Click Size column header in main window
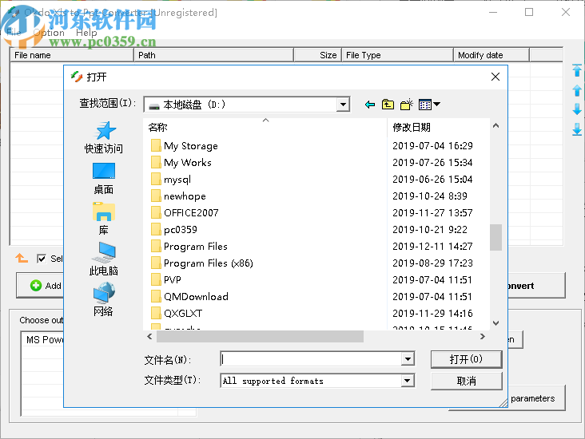585x439 pixels. 317,55
